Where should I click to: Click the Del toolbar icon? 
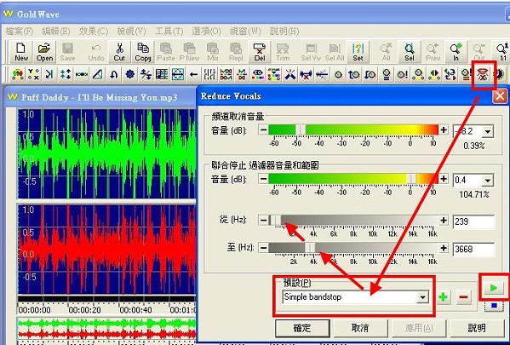[x=260, y=52]
